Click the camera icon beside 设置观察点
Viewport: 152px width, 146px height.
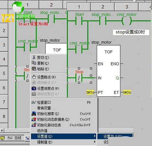34,88
